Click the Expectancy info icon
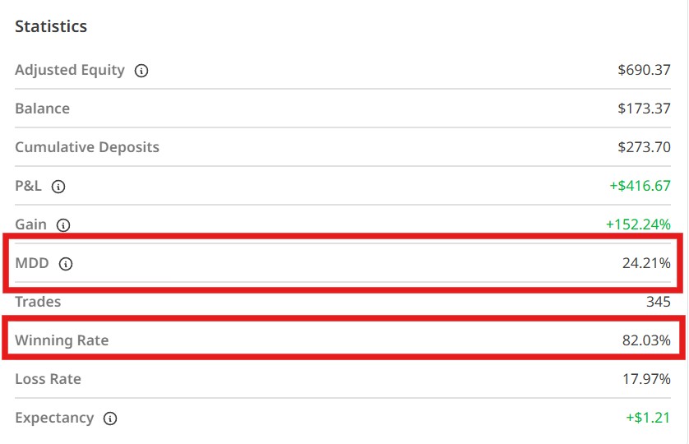 (x=110, y=419)
